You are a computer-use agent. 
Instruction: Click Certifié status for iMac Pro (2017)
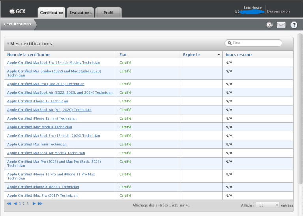pos(125,195)
